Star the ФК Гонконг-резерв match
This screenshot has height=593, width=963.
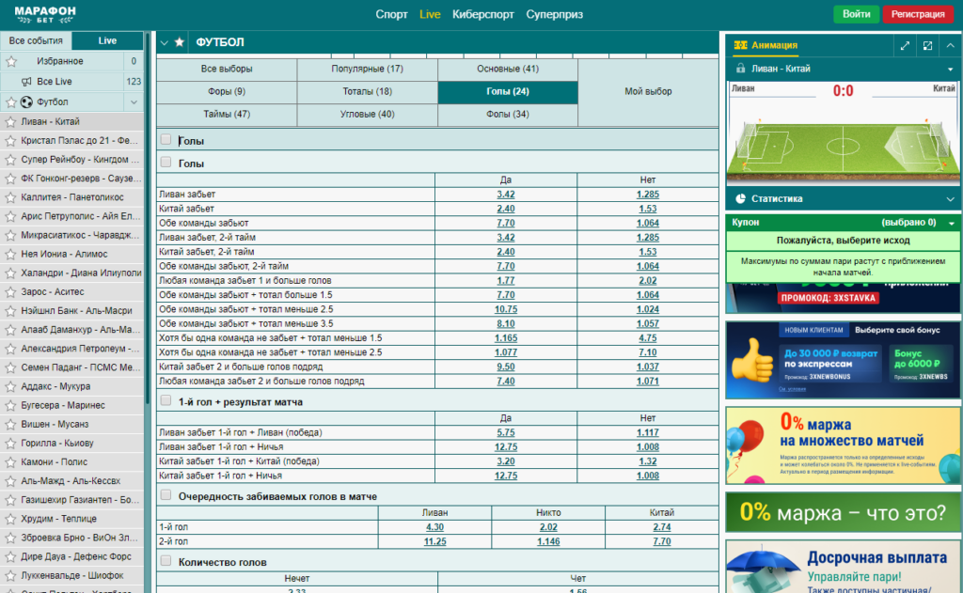pos(9,179)
